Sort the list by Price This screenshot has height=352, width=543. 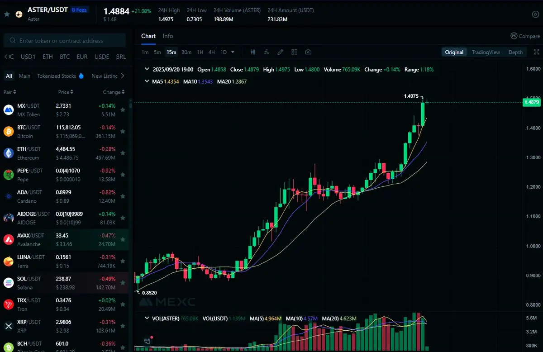pyautogui.click(x=65, y=92)
